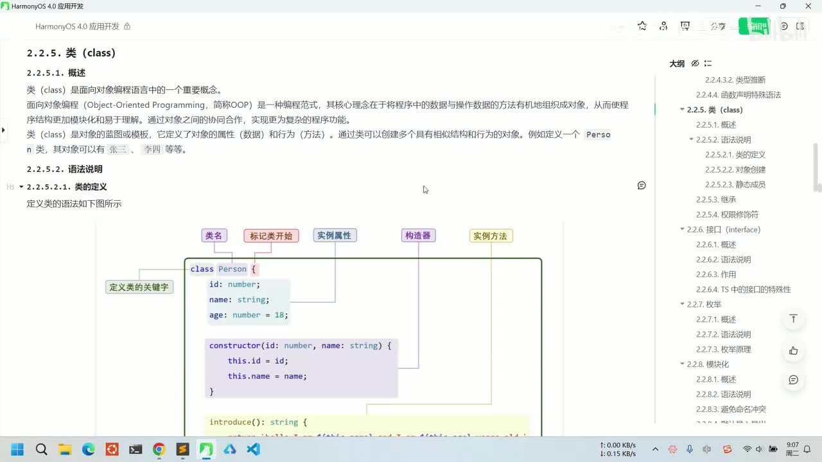Select 2.2.6.1. 概述 in the outline
Viewport: 822px width, 462px height.
[716, 244]
